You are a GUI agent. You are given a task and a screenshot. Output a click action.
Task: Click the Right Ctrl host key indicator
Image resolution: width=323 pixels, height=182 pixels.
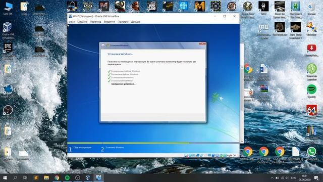tap(231, 155)
